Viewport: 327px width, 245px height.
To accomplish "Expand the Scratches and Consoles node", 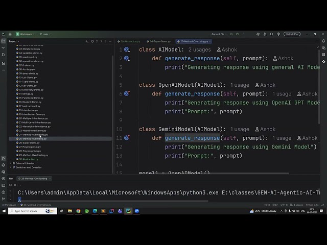I will click(x=10, y=167).
